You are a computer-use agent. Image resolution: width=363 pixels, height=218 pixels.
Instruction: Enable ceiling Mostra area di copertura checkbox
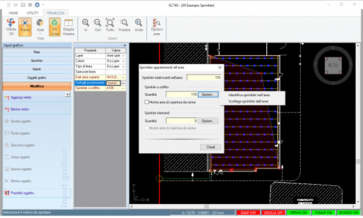coord(146,102)
